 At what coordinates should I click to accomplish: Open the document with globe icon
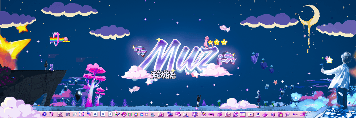point(258,114)
